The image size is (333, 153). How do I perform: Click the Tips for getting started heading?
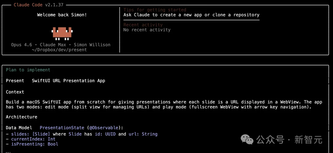pyautogui.click(x=155, y=10)
